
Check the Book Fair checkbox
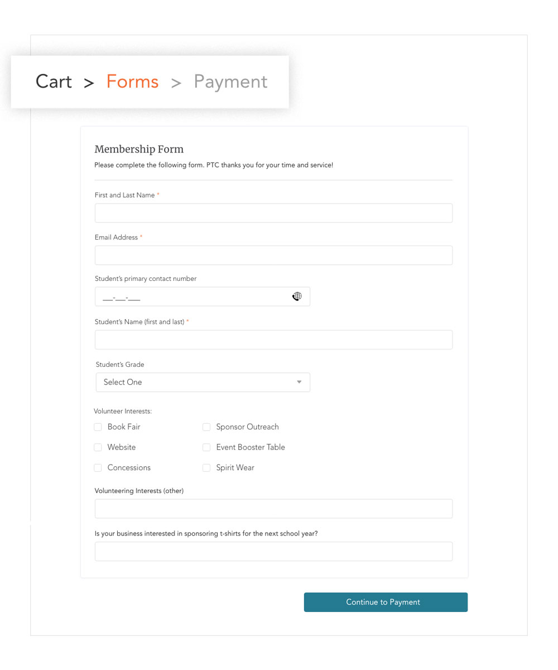tap(98, 427)
